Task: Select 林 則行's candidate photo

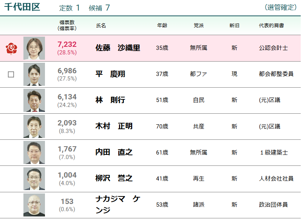Action: click(34, 100)
